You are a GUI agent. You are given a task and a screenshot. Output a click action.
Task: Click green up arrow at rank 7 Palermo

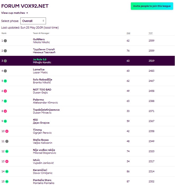click(x=5, y=101)
